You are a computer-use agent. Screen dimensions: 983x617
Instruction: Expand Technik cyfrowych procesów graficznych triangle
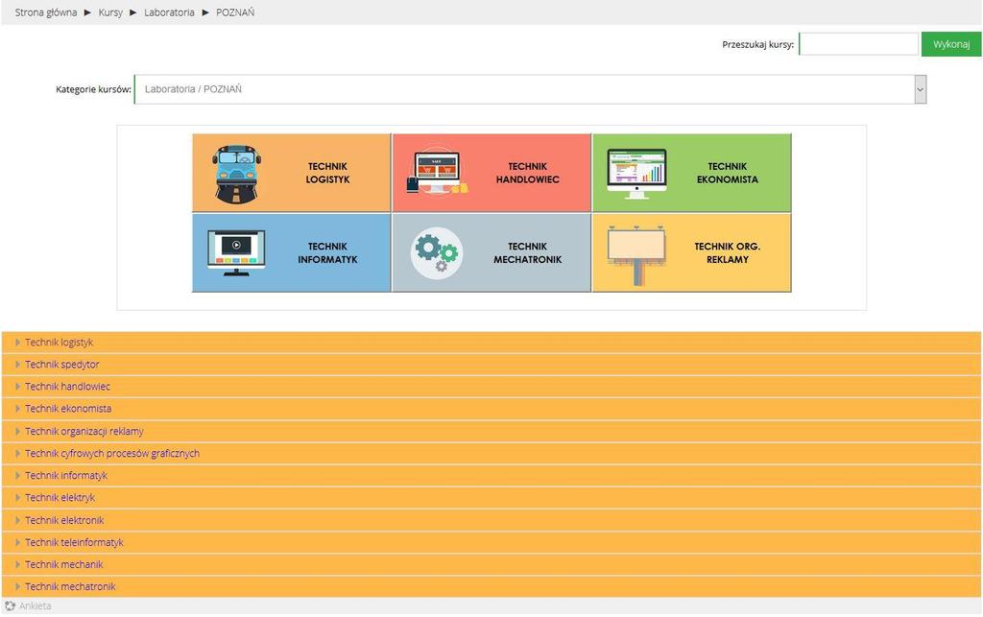[x=17, y=454]
